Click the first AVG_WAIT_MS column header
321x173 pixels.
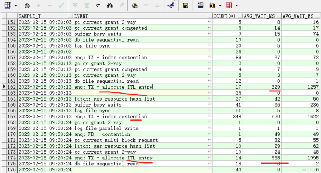click(x=262, y=16)
